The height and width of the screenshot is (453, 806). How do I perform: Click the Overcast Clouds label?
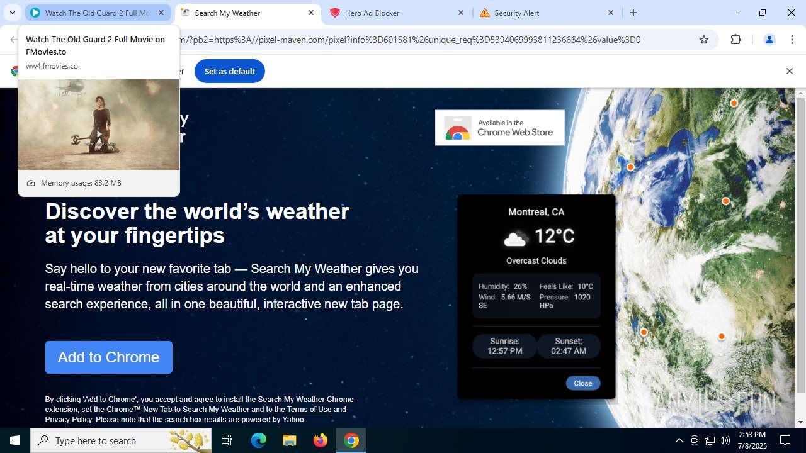pyautogui.click(x=536, y=260)
